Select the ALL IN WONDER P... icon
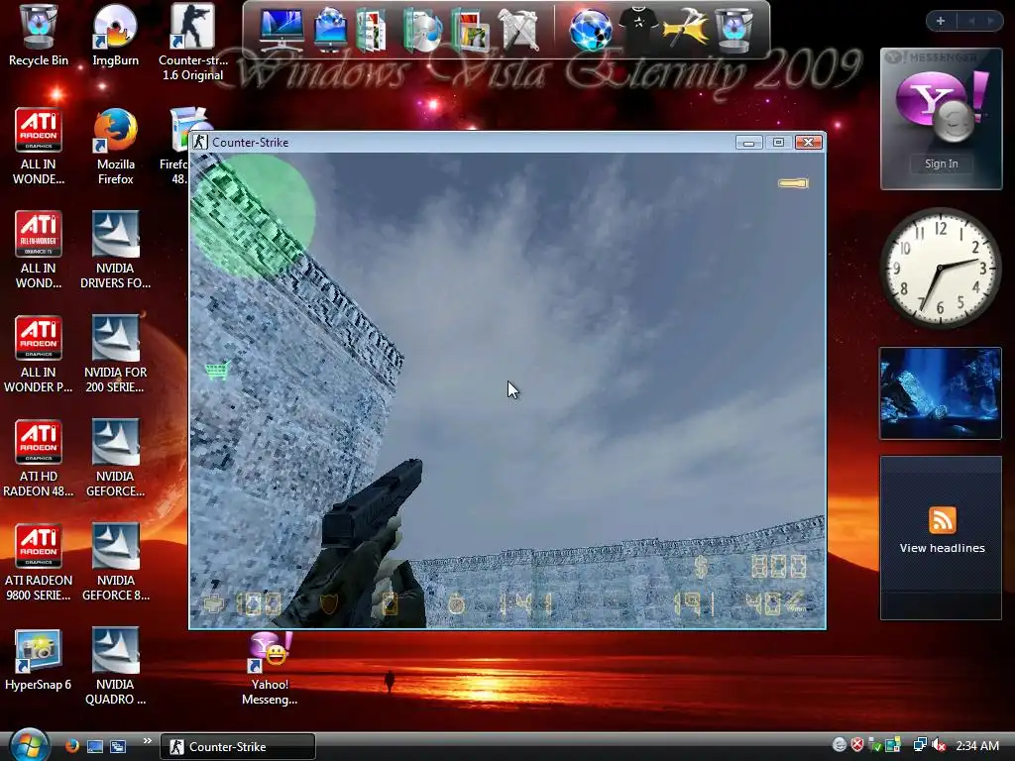The width and height of the screenshot is (1015, 761). [39, 354]
